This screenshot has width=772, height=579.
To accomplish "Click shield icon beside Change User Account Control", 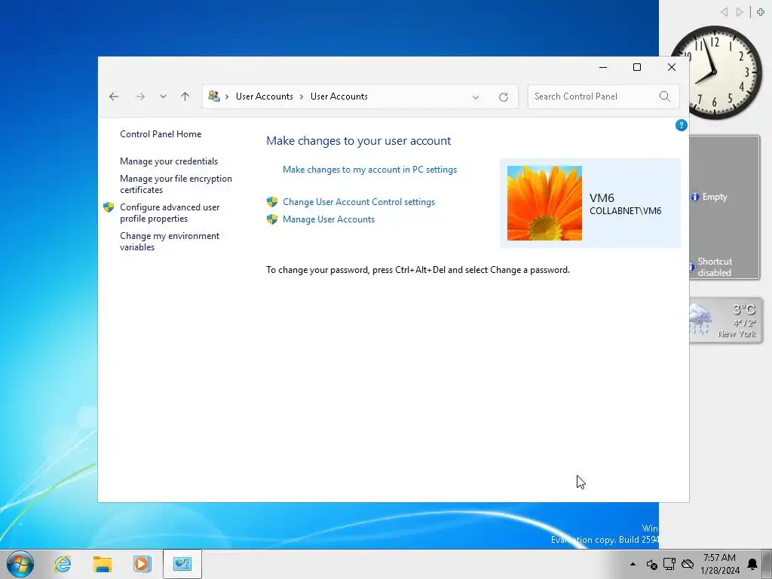I will click(272, 202).
